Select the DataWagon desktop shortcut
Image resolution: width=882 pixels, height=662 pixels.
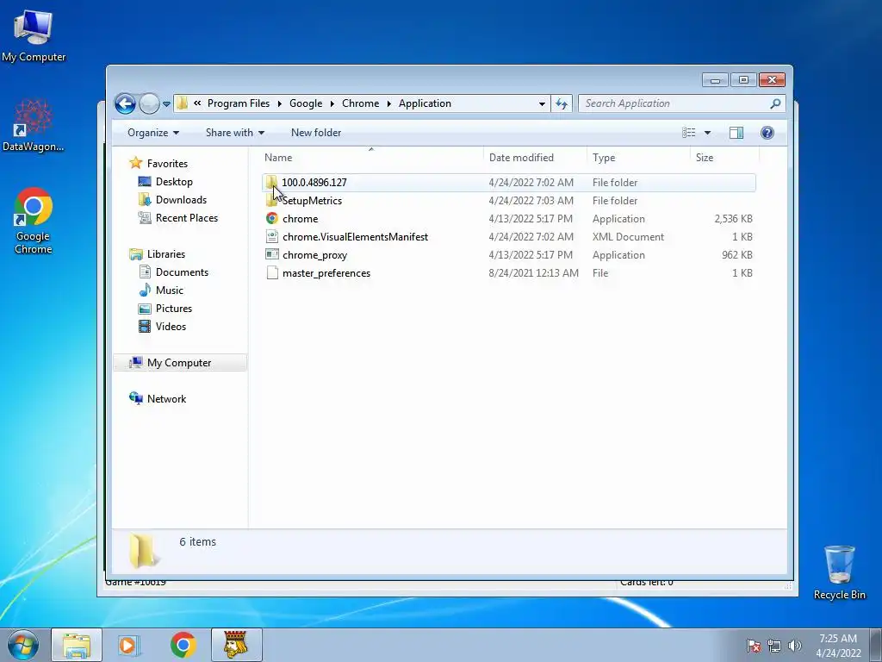coord(34,125)
